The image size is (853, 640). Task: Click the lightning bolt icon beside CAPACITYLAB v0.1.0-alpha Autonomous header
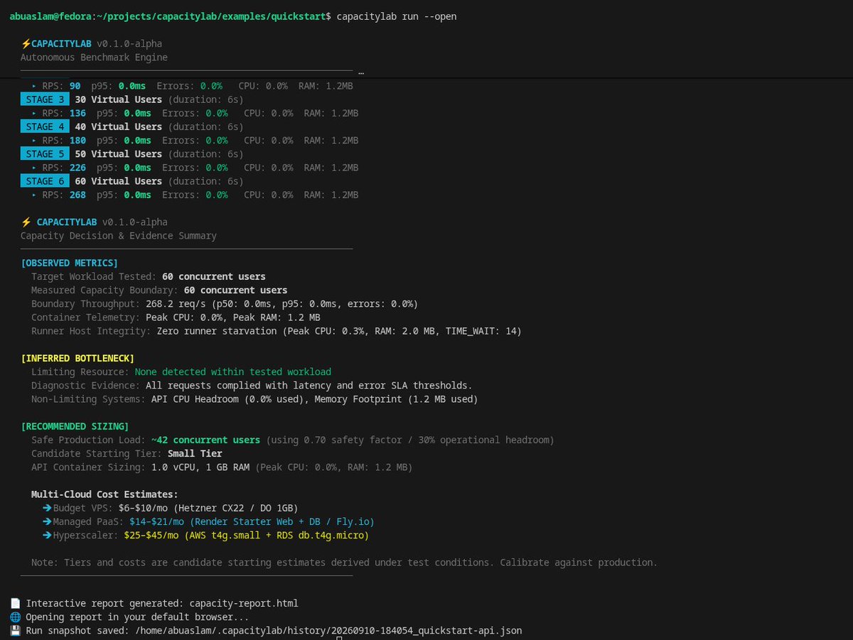point(26,44)
